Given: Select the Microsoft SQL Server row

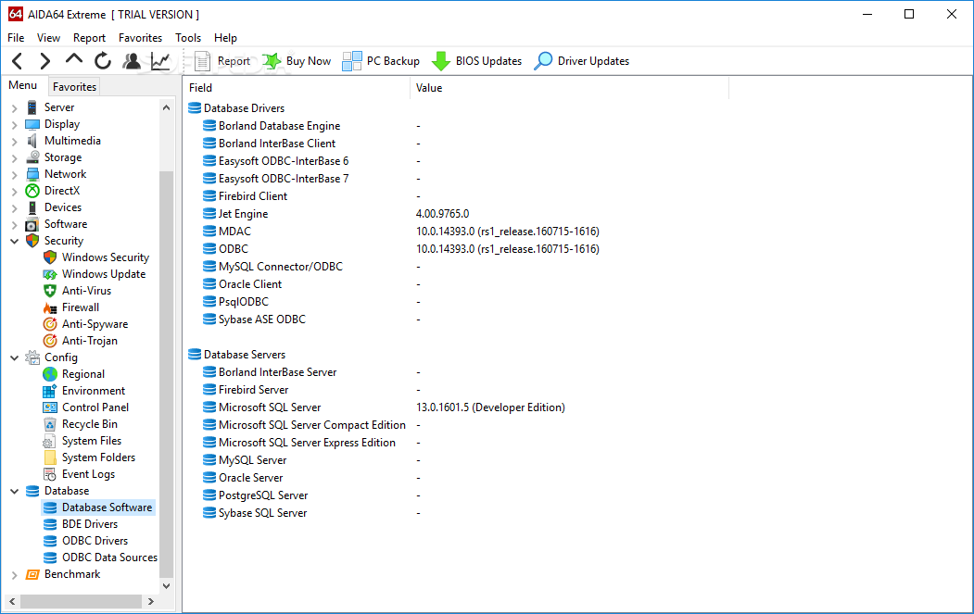Looking at the screenshot, I should 270,407.
